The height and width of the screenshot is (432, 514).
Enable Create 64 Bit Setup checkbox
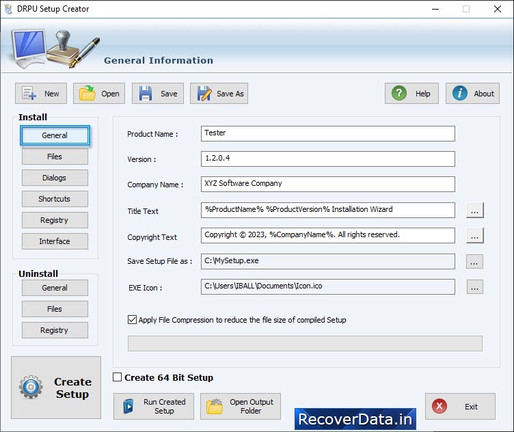(x=117, y=377)
